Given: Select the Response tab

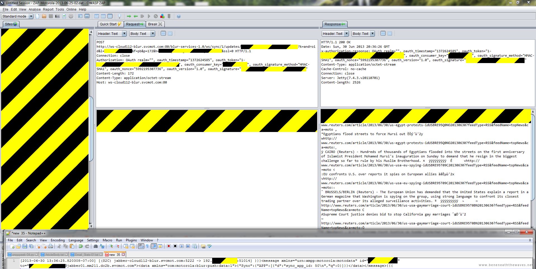Looking at the screenshot, I should click(335, 24).
